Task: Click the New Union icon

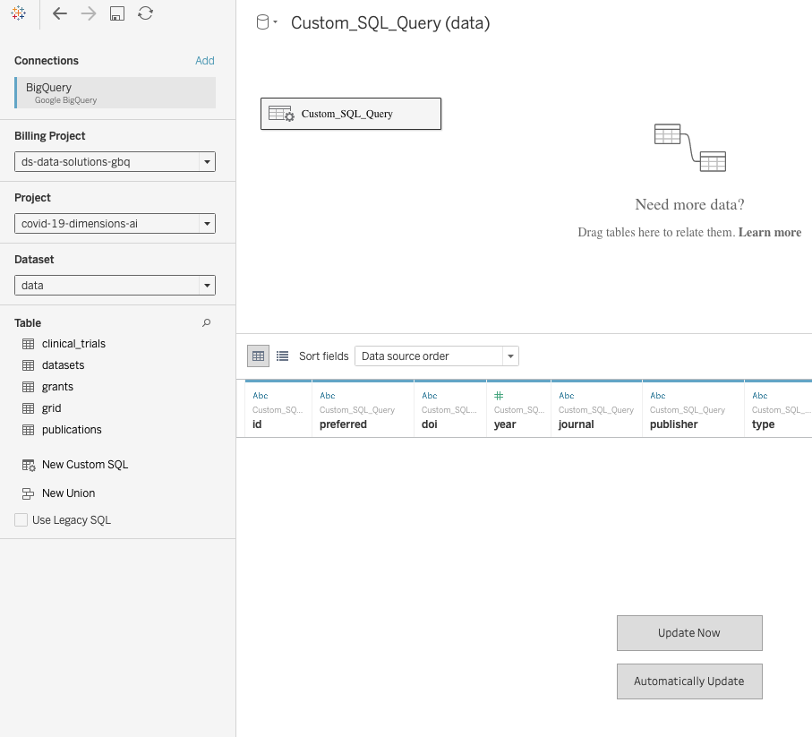Action: point(28,493)
